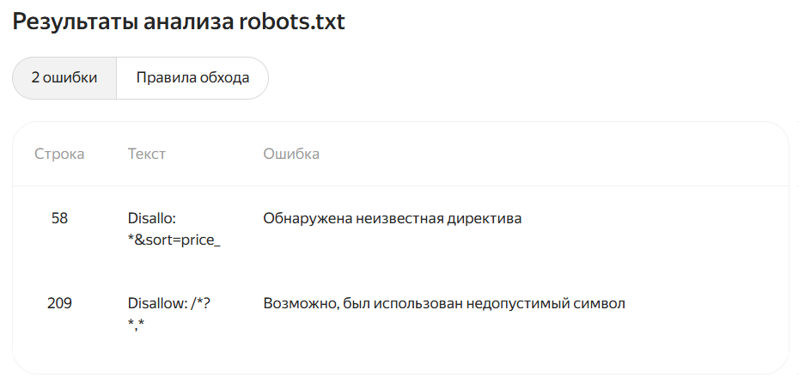Switch to the "2 ошибки" tab
The width and height of the screenshot is (799, 383).
point(64,78)
